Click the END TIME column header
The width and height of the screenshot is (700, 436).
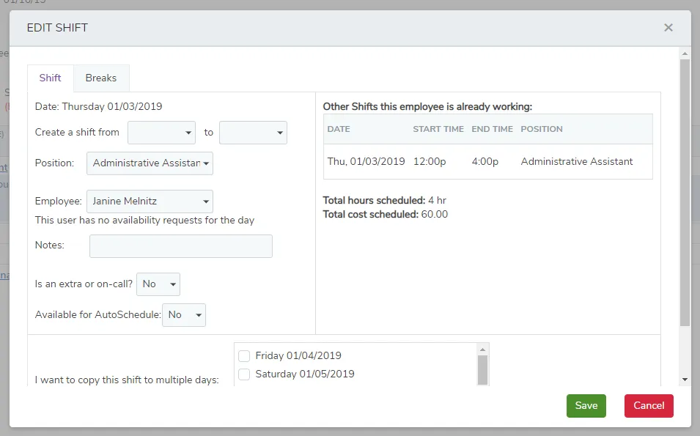(492, 129)
